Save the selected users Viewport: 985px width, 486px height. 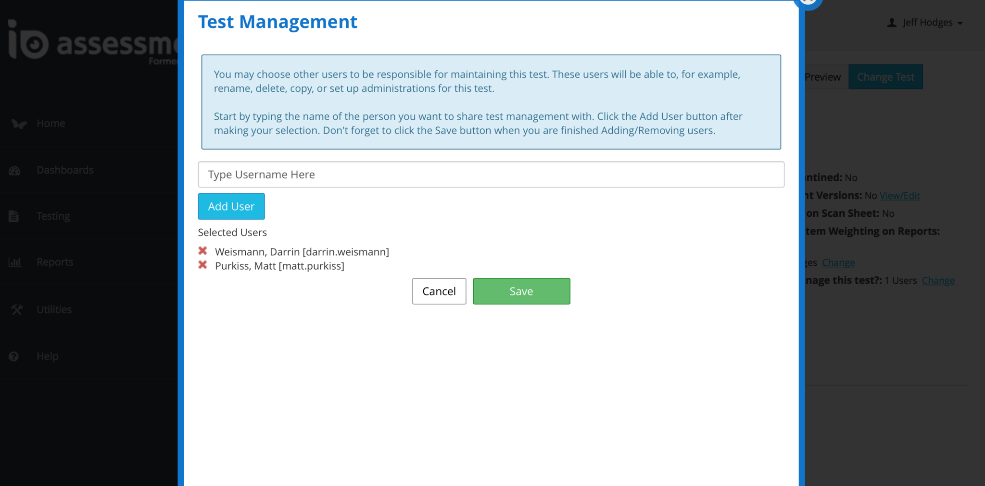[521, 291]
